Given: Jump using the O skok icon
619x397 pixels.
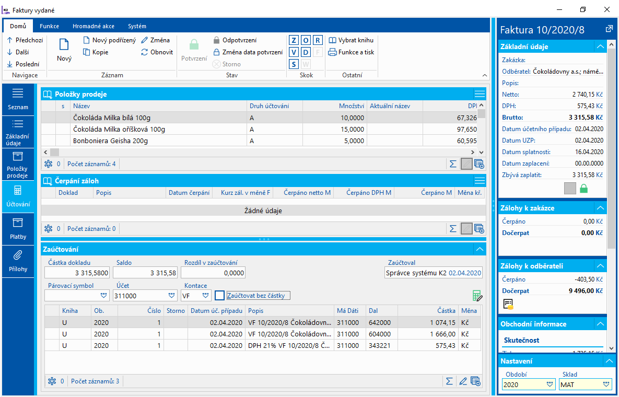Looking at the screenshot, I should click(x=306, y=40).
